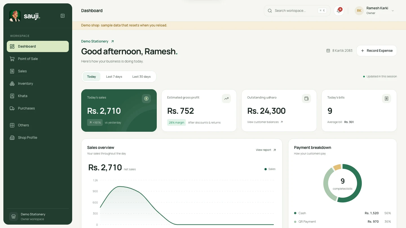Open the Others section
406x228 pixels.
pos(38,125)
